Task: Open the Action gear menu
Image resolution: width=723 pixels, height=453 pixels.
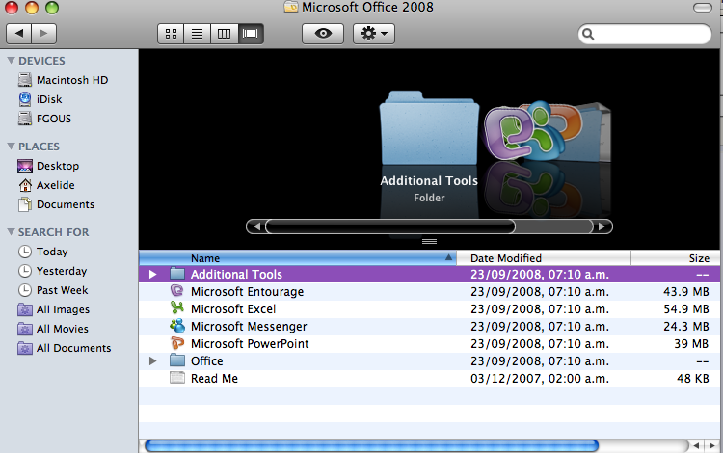Action: pyautogui.click(x=374, y=34)
